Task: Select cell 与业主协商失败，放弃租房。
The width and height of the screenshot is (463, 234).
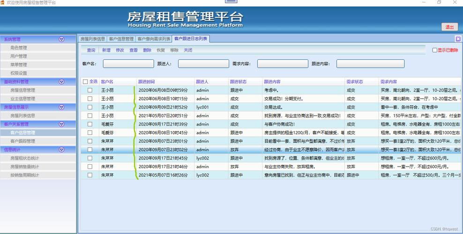Action: click(x=303, y=167)
